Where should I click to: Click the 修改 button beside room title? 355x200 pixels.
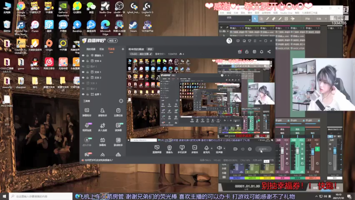[150, 49]
